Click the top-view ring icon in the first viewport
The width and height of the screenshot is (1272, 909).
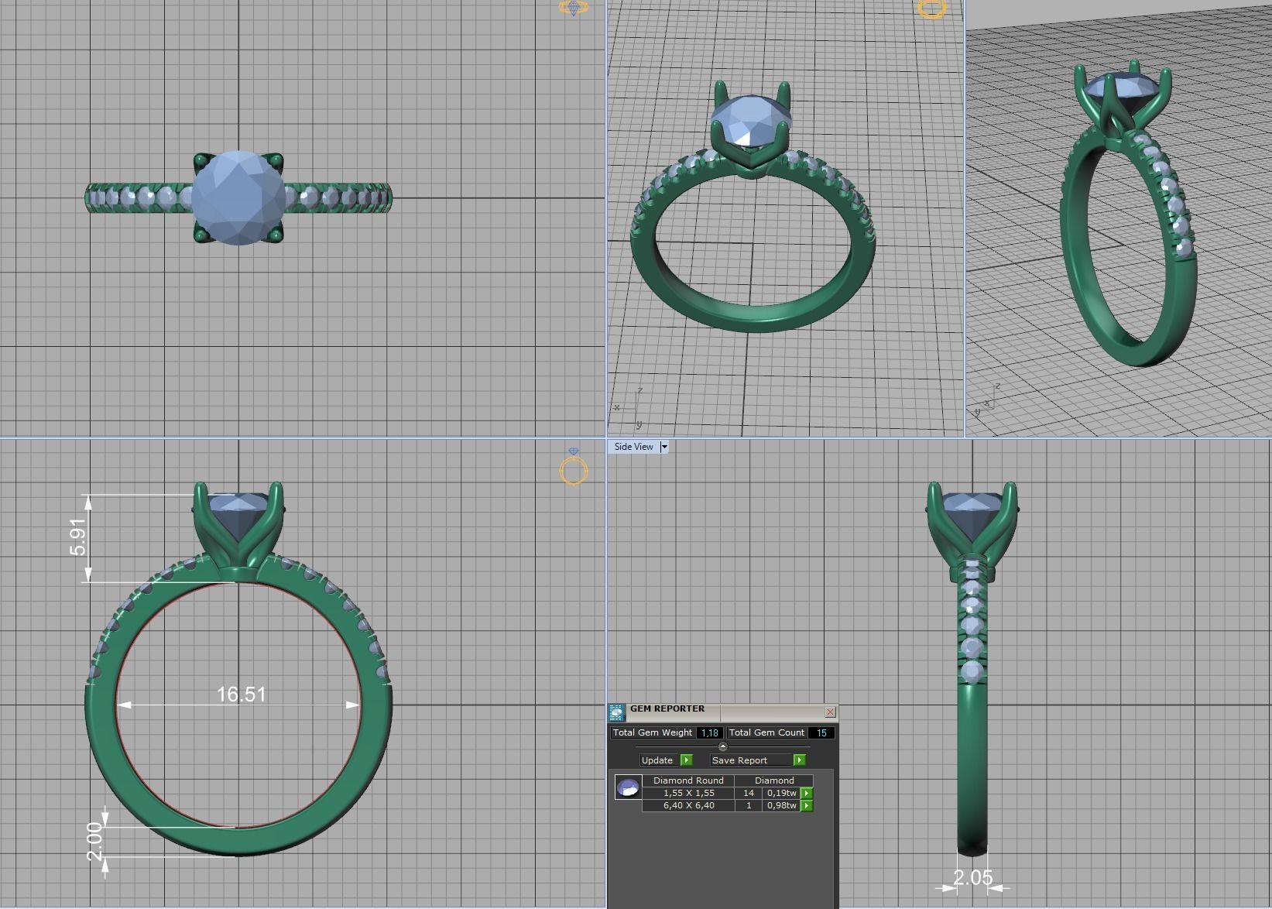point(574,8)
